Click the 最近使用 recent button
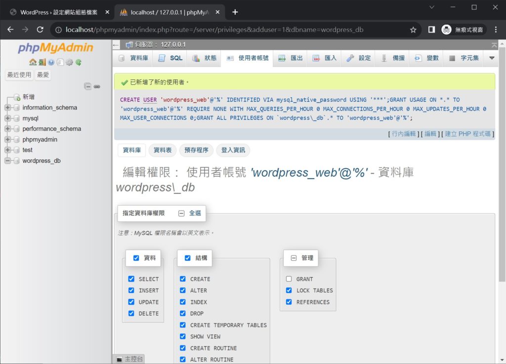506x364 pixels. 19,75
